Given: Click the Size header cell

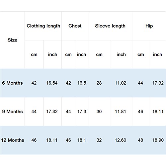Looking at the screenshot, I should coord(12,40).
